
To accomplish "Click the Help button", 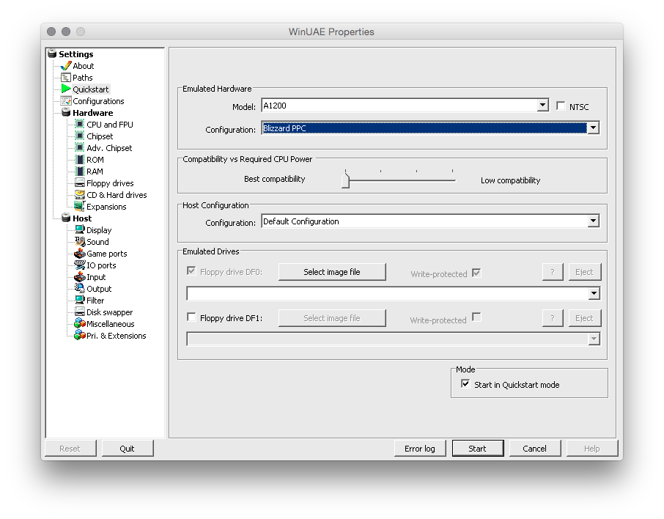I will click(591, 448).
